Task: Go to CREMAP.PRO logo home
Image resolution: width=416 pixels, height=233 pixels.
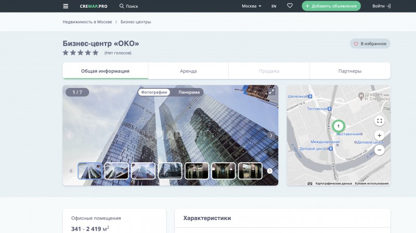Action: click(94, 6)
